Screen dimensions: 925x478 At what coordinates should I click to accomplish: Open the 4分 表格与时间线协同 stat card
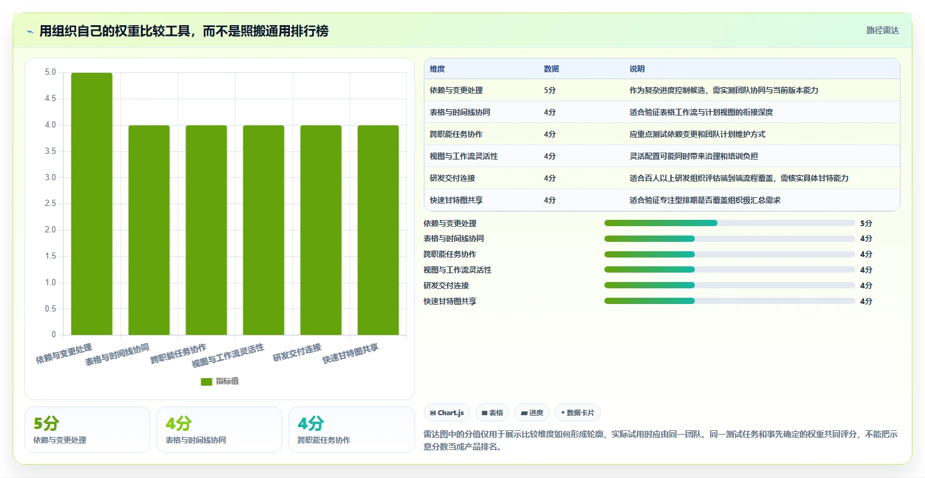pyautogui.click(x=219, y=430)
